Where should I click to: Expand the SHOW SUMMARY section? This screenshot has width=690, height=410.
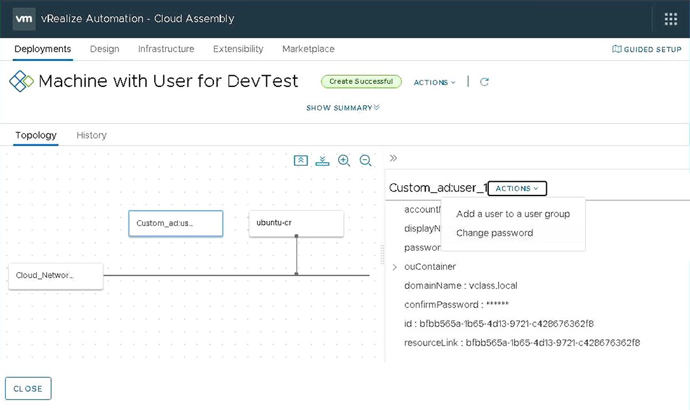[x=343, y=108]
